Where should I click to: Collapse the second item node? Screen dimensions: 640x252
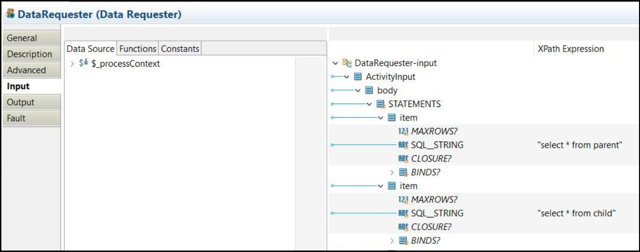[x=380, y=186]
